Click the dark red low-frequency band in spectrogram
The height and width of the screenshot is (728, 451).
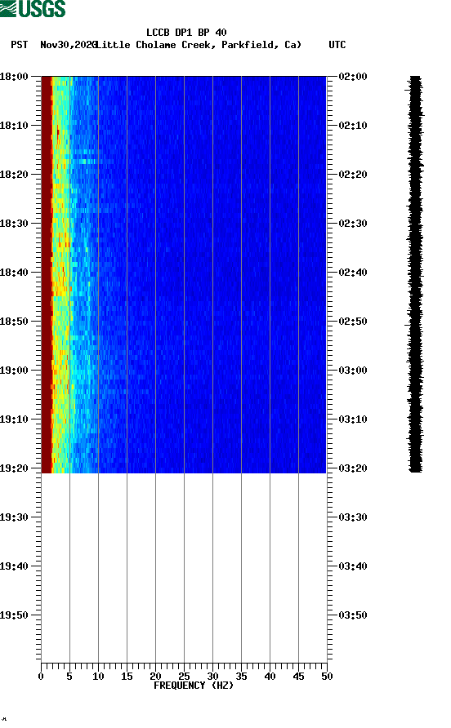pos(46,274)
